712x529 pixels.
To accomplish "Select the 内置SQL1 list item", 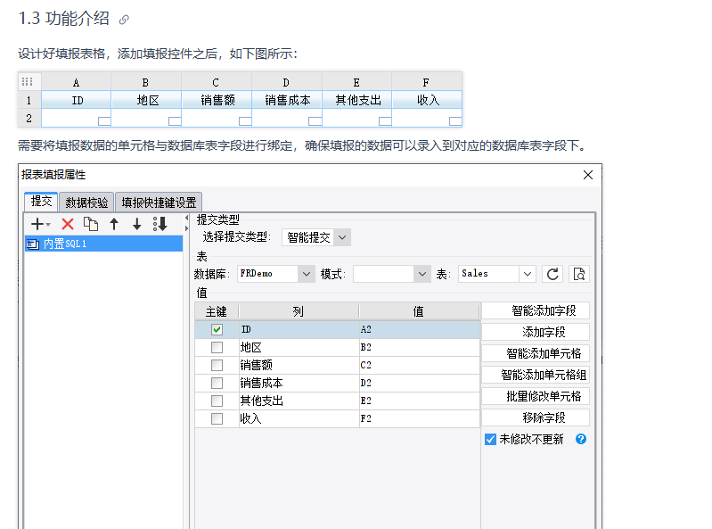I will (103, 244).
